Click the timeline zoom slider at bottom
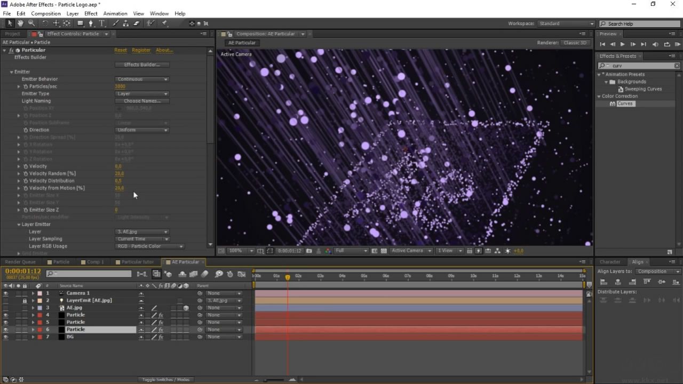 pyautogui.click(x=274, y=380)
